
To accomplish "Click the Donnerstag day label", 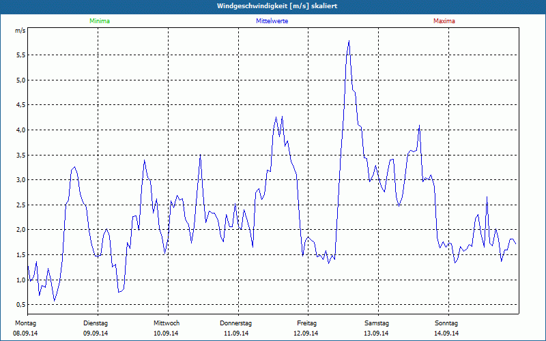I will (x=235, y=323).
